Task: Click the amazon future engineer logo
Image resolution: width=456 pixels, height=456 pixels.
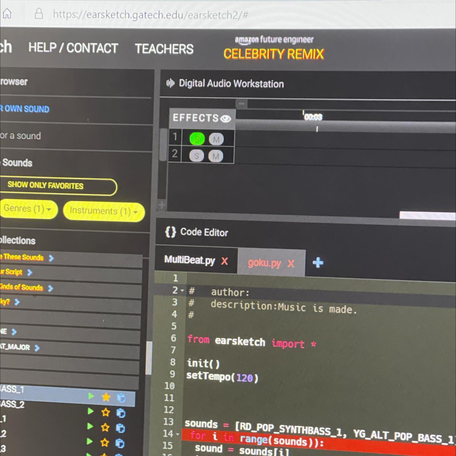Action: click(x=274, y=40)
